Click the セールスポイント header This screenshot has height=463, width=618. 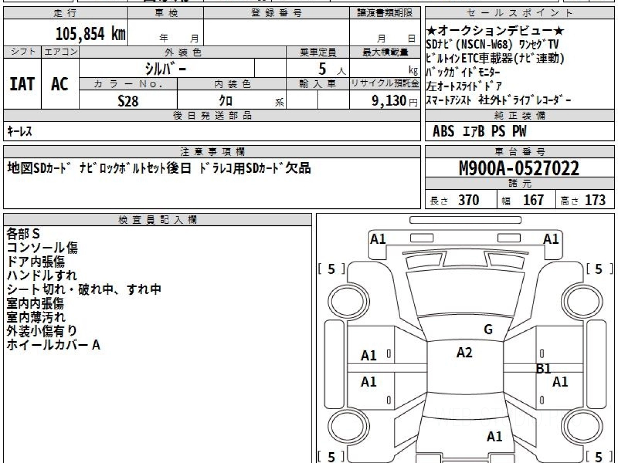tap(520, 13)
